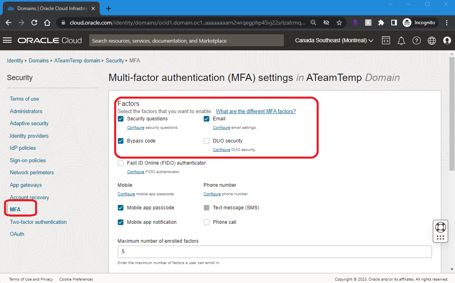Open the Cloud Shell developer tools icon
Image resolution: width=455 pixels, height=283 pixels.
386,41
